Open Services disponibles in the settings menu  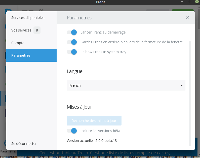click(x=28, y=18)
